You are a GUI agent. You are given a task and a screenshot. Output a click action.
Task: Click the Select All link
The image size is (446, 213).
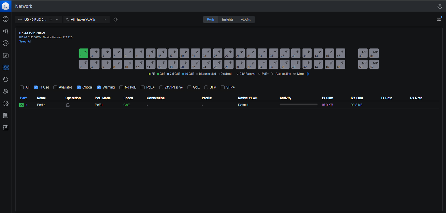[x=25, y=41]
